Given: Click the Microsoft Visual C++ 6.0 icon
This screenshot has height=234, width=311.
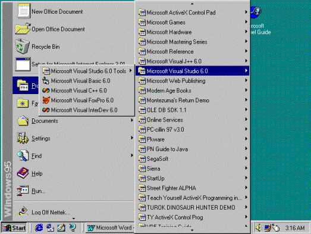Looking at the screenshot, I should [x=46, y=91].
